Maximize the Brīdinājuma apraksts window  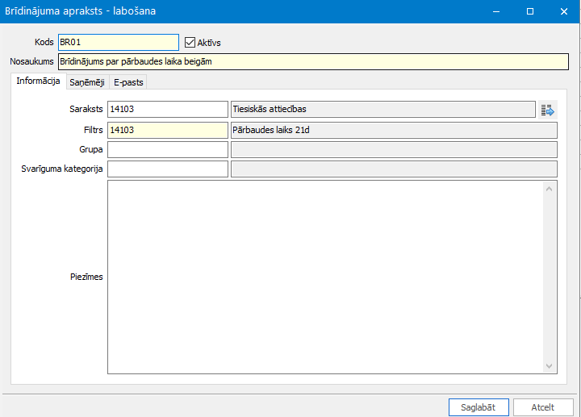tap(530, 11)
